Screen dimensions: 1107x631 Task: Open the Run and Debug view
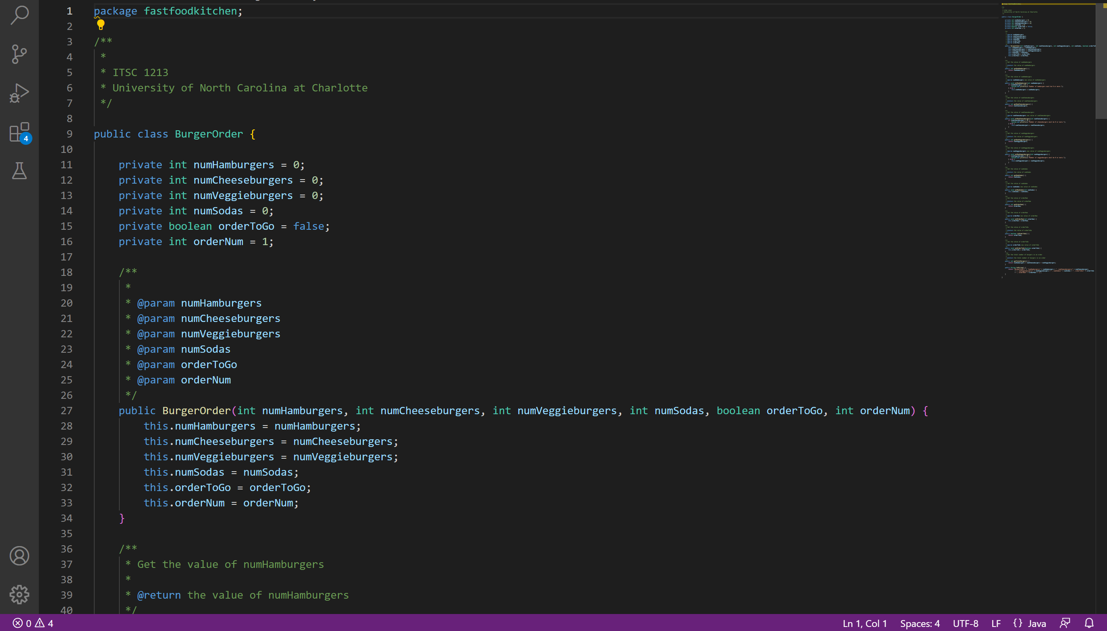(19, 93)
